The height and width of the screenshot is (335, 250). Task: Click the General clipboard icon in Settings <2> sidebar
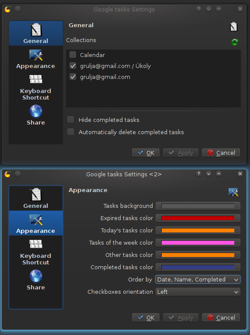36,194
